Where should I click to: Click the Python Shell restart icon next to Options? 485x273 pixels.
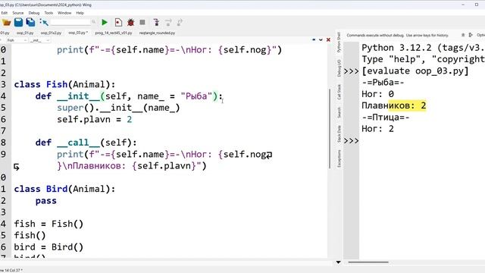[471, 35]
